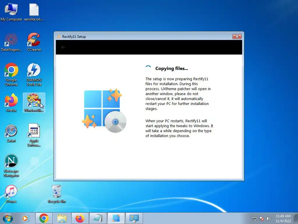Click the Rectify11 Windows logo illustration
The image size is (298, 224).
pos(104,111)
